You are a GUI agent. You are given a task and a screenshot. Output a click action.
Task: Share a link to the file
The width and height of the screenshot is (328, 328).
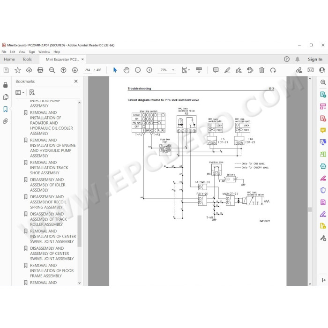click(299, 70)
